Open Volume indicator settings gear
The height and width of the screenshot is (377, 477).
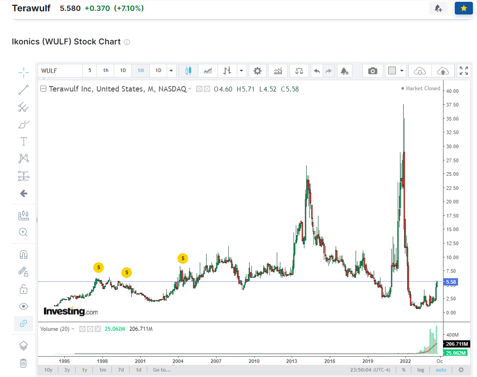point(90,329)
